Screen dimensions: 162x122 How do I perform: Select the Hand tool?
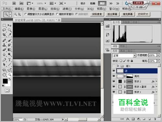pyautogui.click(x=4, y=75)
